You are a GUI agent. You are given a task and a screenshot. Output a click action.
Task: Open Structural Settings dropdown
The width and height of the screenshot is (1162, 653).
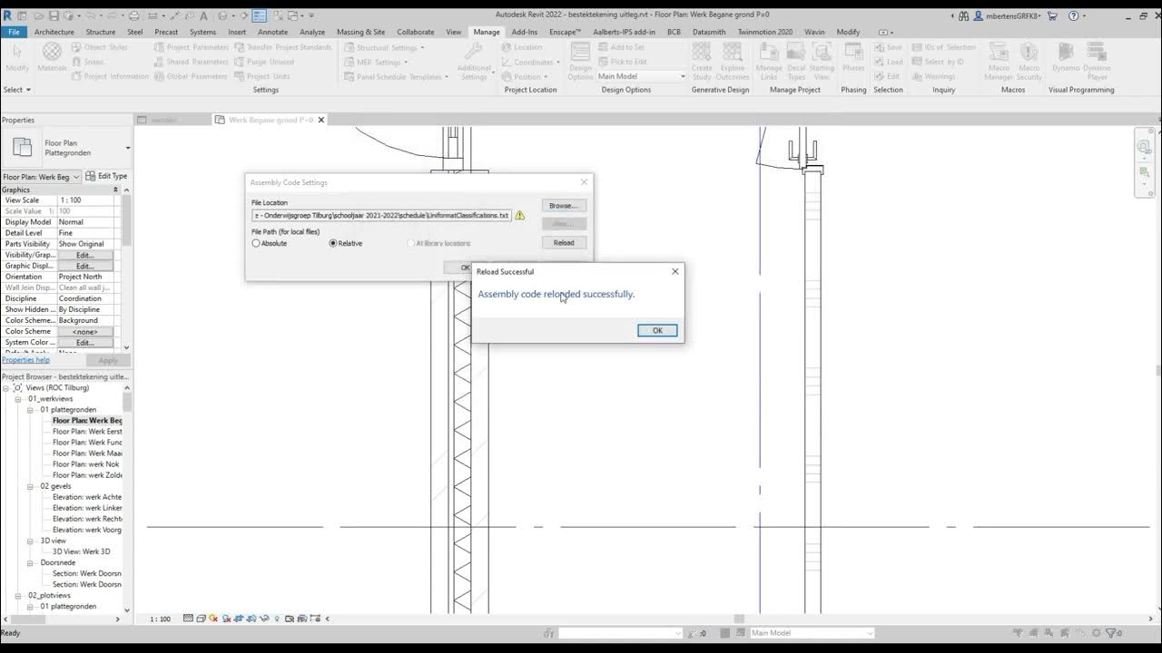(x=384, y=47)
